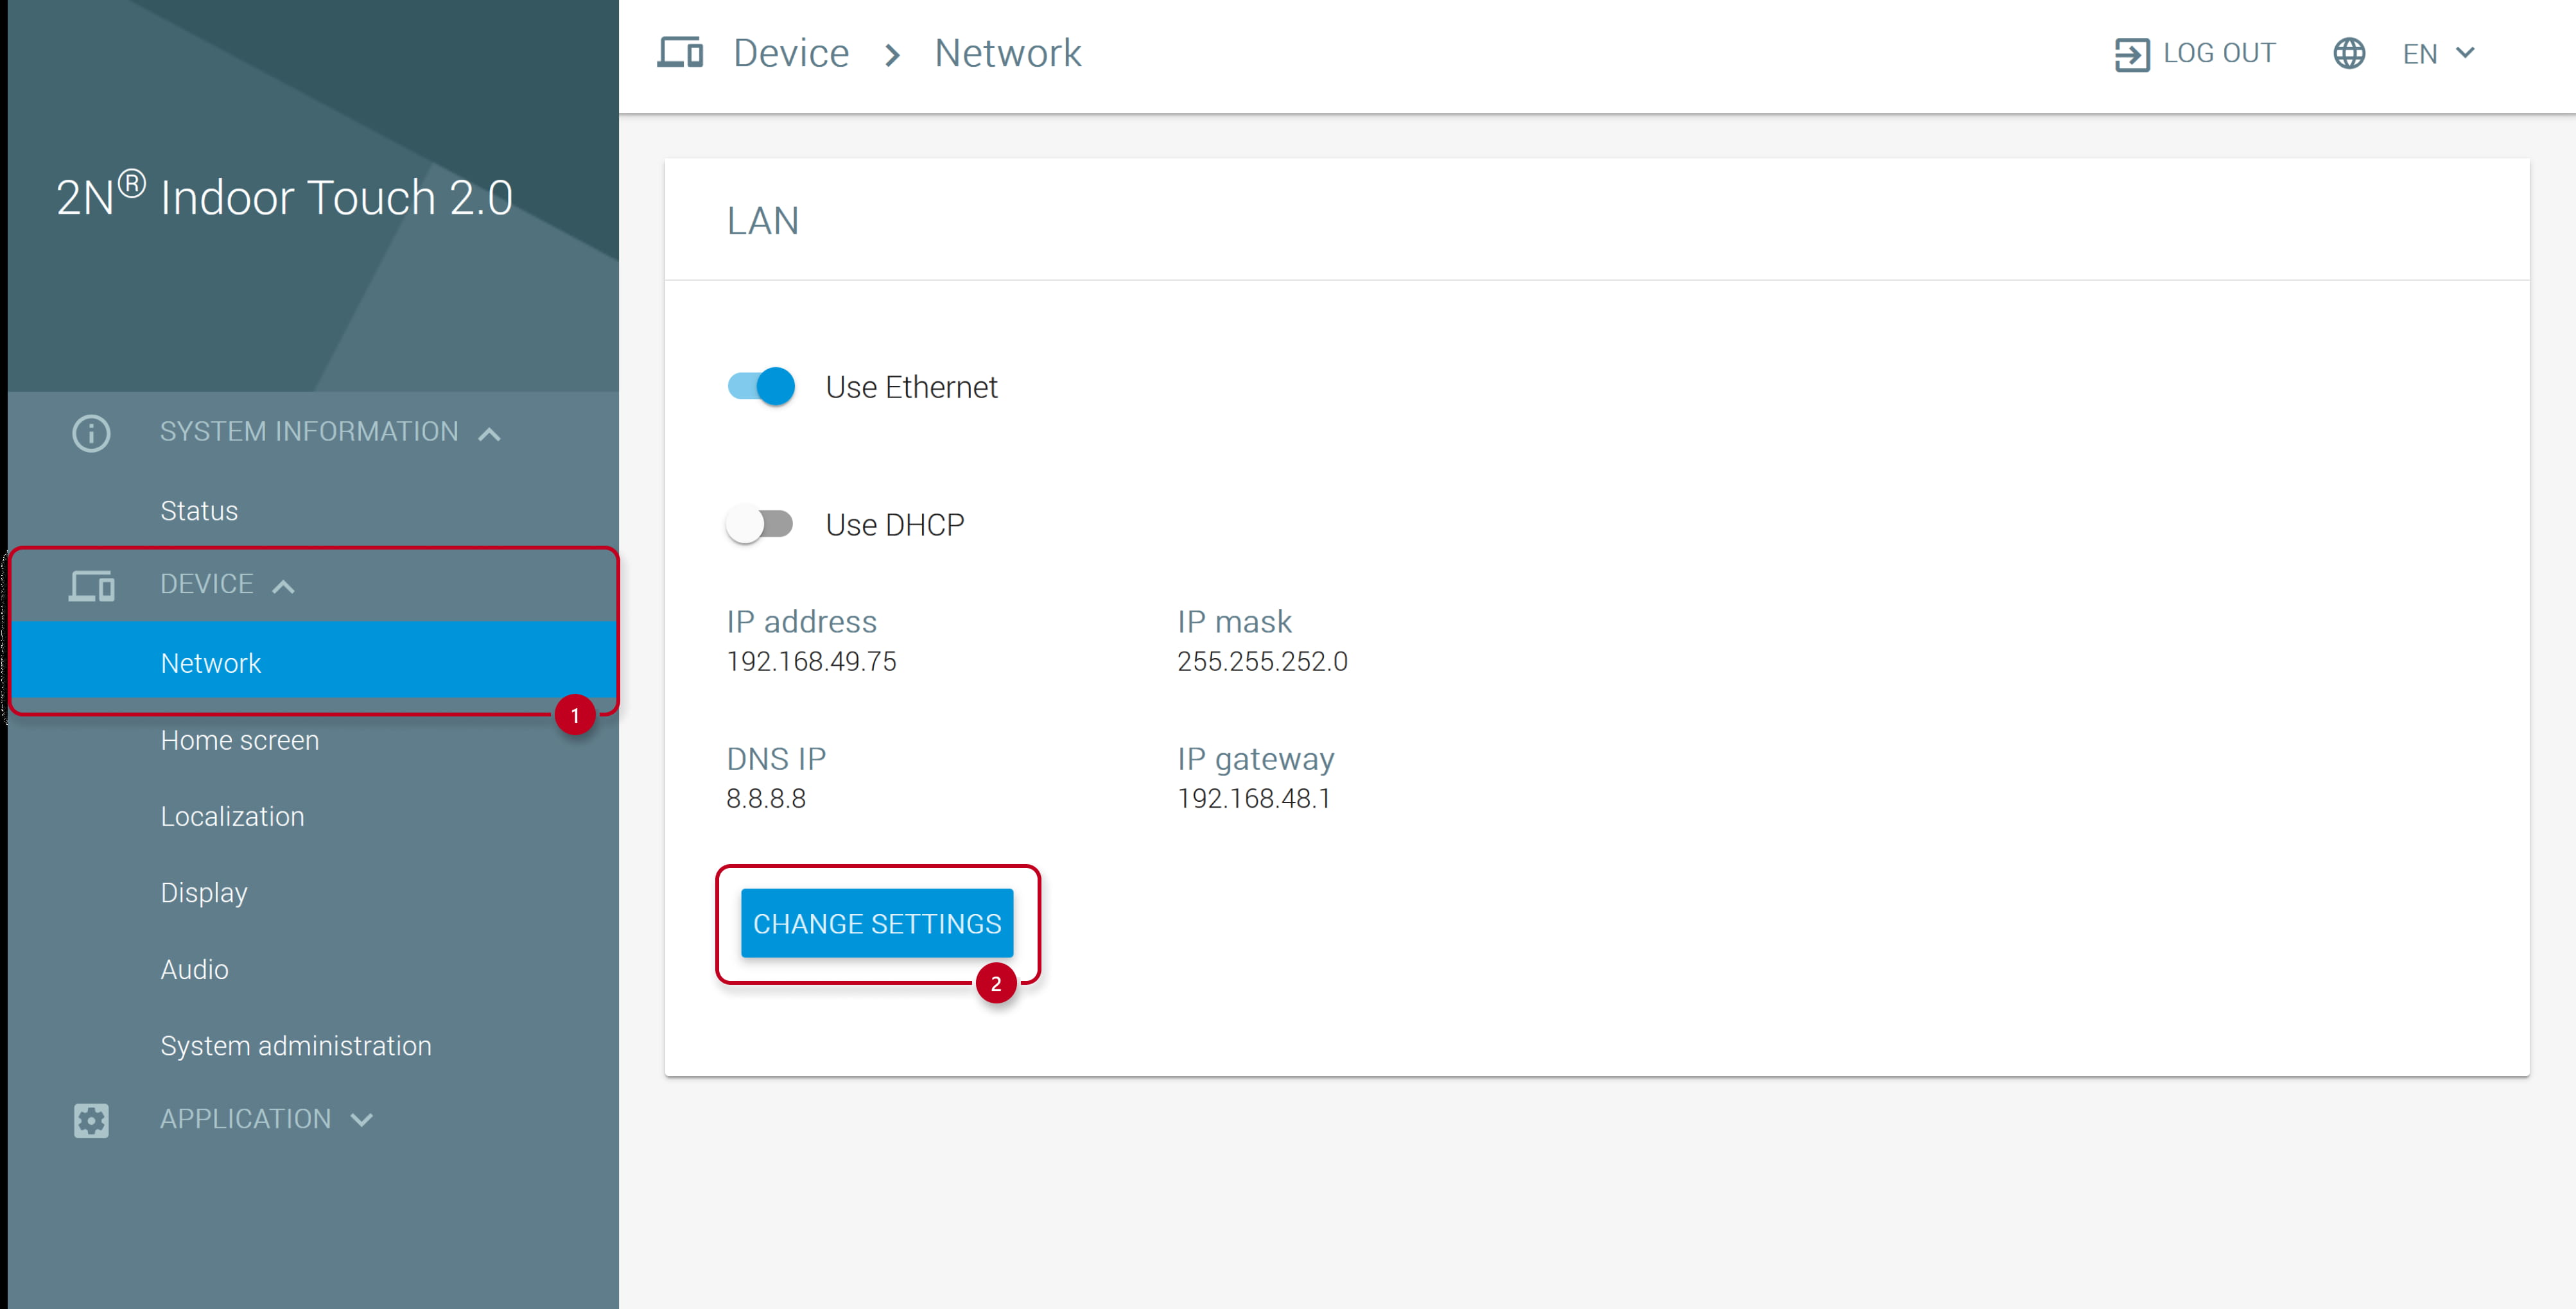Click the System Information info icon

pyautogui.click(x=91, y=433)
